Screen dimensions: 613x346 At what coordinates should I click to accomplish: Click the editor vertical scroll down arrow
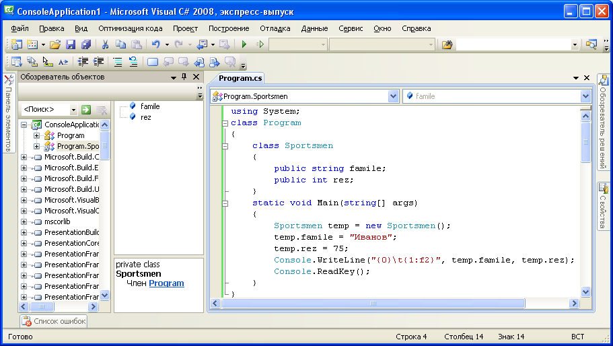pyautogui.click(x=585, y=291)
